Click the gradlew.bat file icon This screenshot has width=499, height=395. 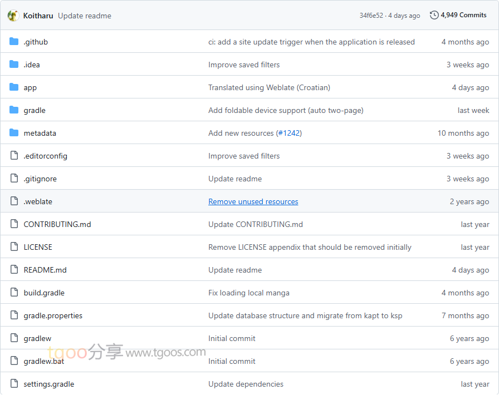[14, 361]
